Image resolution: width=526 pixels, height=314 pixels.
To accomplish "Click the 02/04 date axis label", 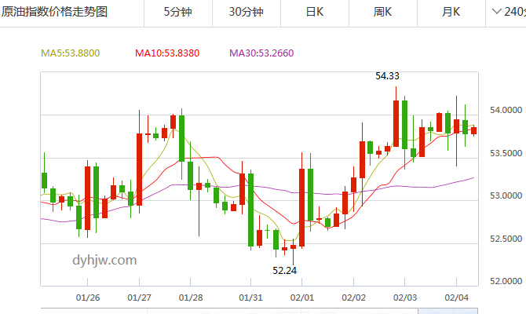I will [x=456, y=298].
